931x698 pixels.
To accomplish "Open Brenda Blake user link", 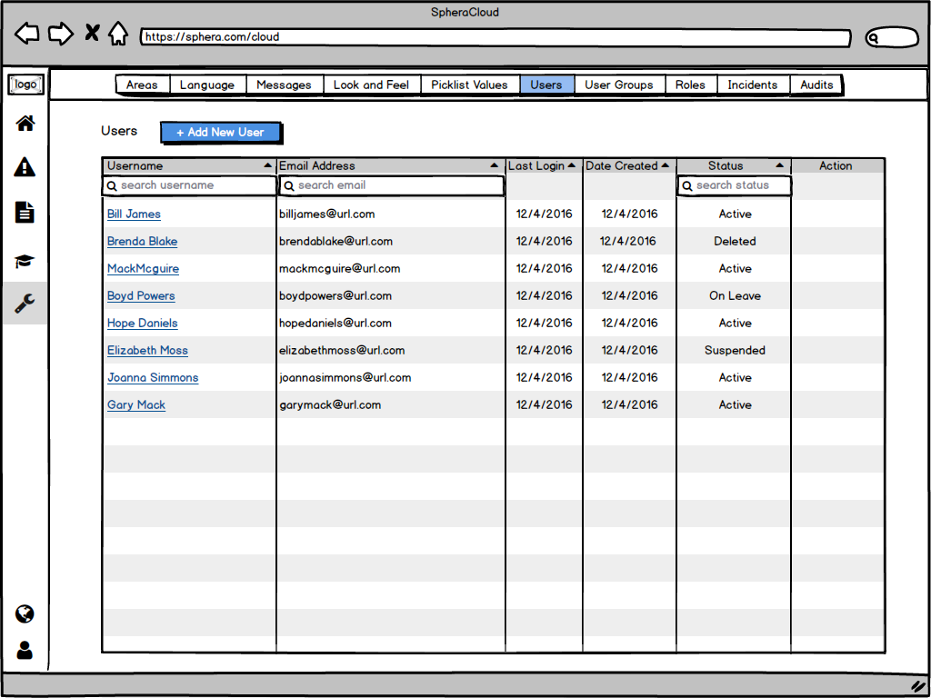I will 143,242.
